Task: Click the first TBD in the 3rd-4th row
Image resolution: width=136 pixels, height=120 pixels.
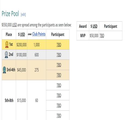Action: click(59, 65)
